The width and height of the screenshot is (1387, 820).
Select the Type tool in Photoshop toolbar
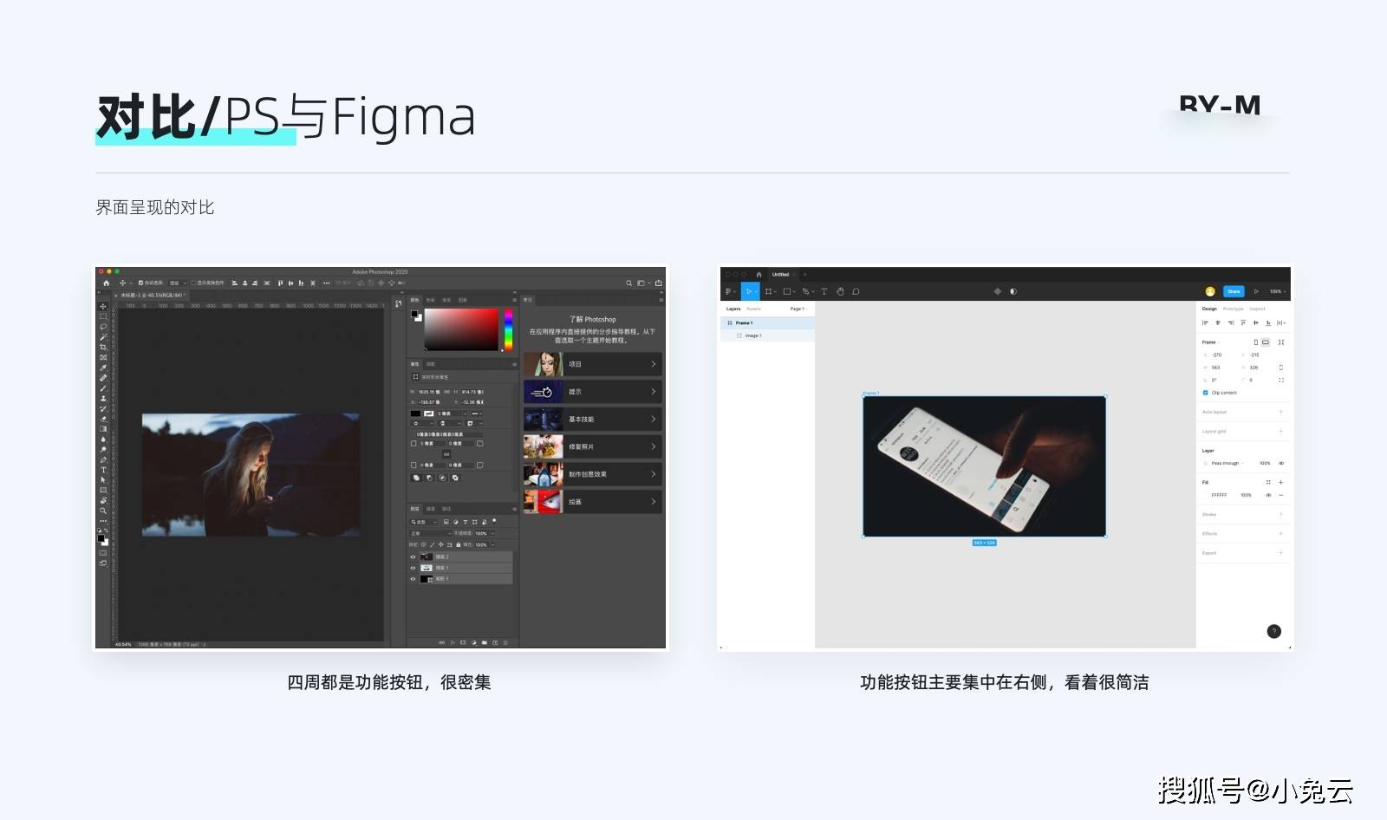103,470
